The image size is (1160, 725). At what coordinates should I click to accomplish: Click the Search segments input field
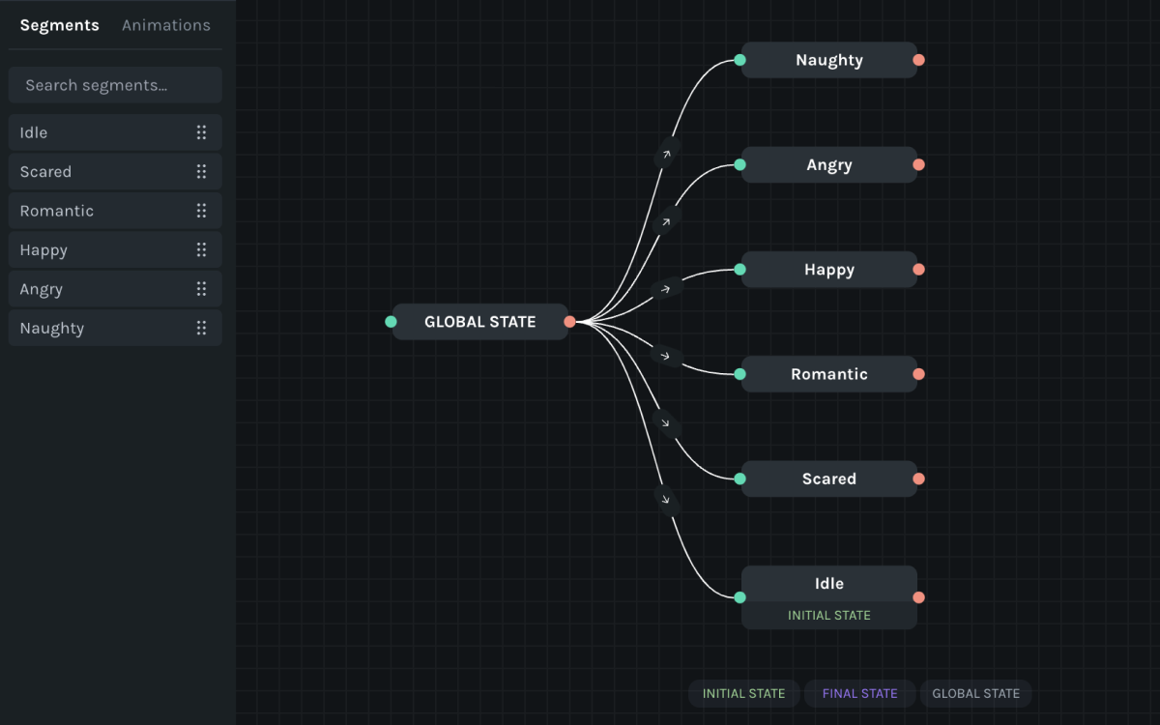click(115, 85)
